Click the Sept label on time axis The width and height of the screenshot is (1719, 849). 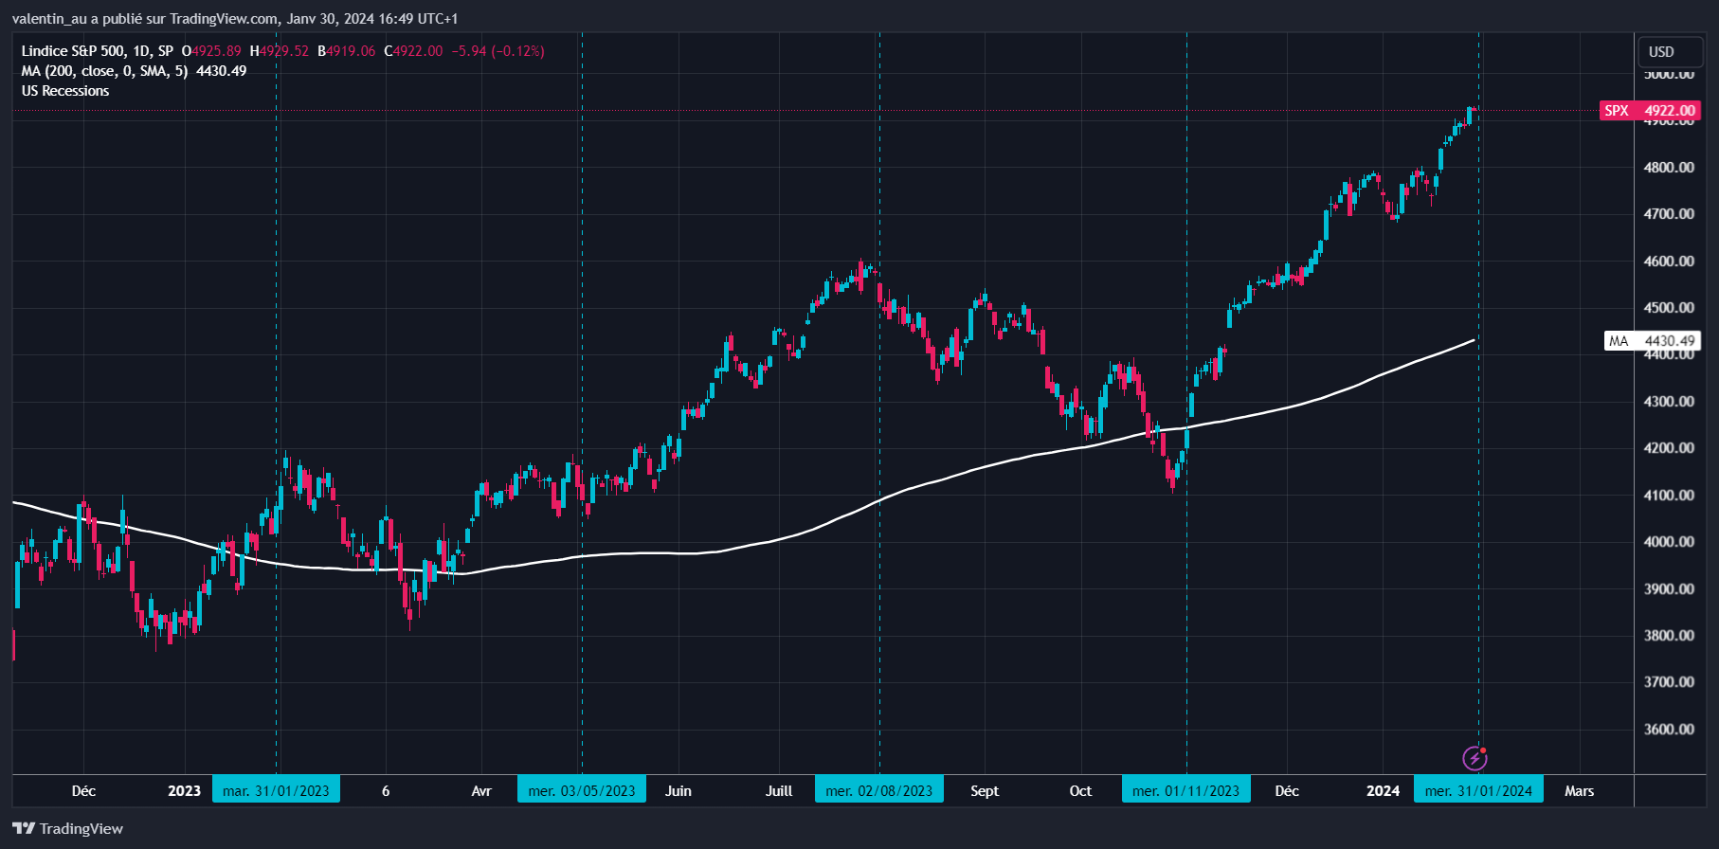pyautogui.click(x=985, y=790)
